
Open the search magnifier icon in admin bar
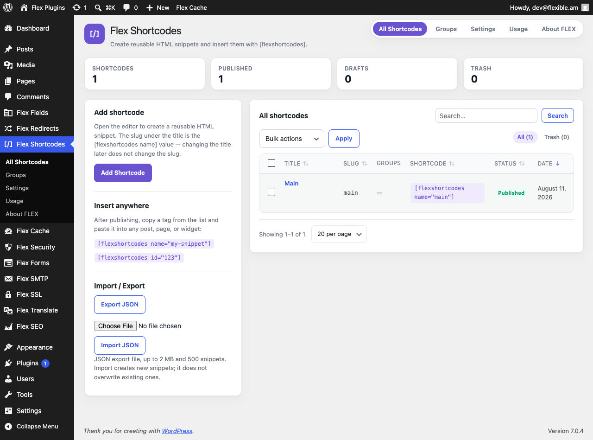pyautogui.click(x=98, y=7)
